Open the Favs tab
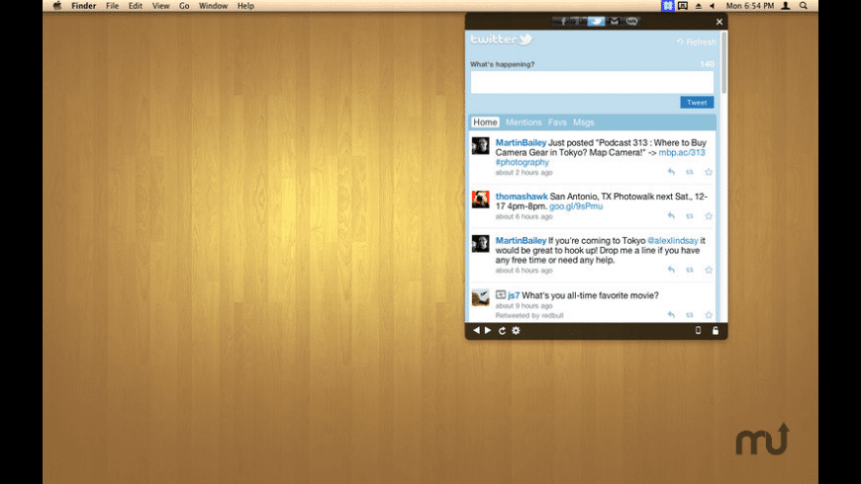 coord(557,122)
